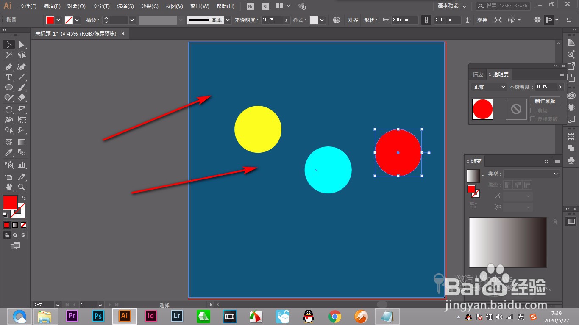The width and height of the screenshot is (579, 325).
Task: Set paint mode to Gradient in toolbox
Action: pos(15,225)
